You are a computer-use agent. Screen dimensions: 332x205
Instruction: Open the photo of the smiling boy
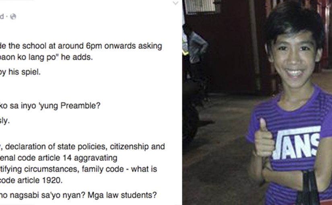coord(257,102)
